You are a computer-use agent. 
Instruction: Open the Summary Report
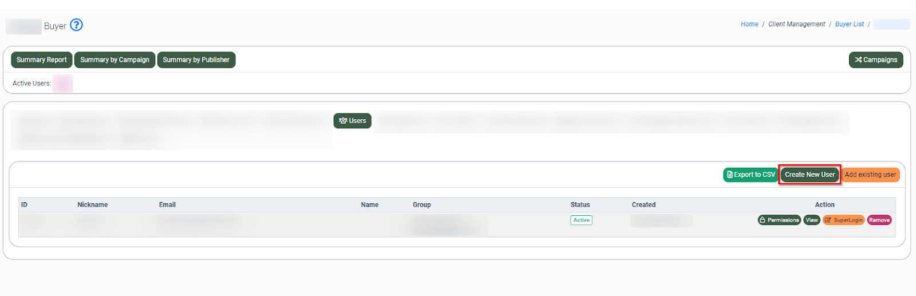(x=42, y=60)
